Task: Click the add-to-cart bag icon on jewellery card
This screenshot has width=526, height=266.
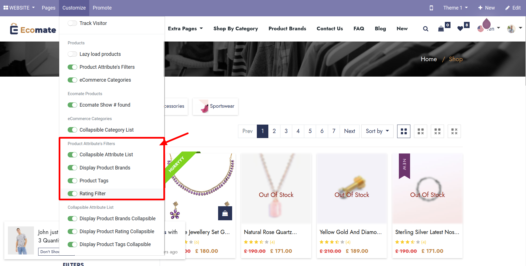Action: 225,213
